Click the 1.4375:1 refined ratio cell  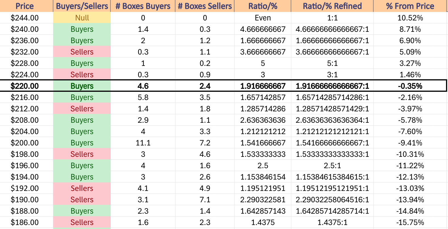point(332,222)
